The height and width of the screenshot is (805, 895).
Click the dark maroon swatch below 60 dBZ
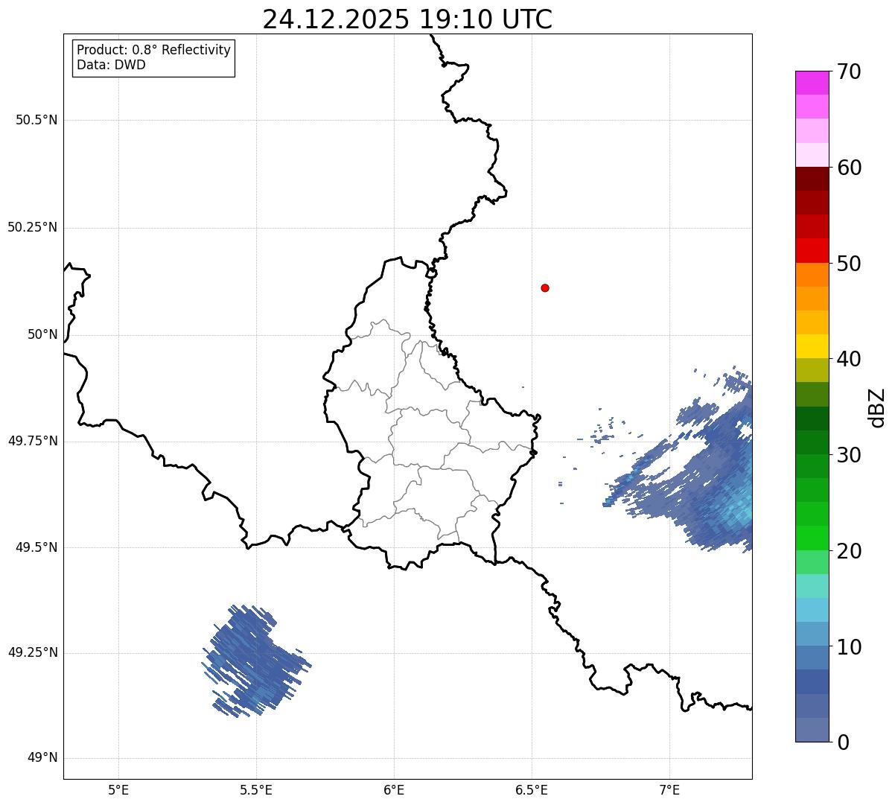812,179
